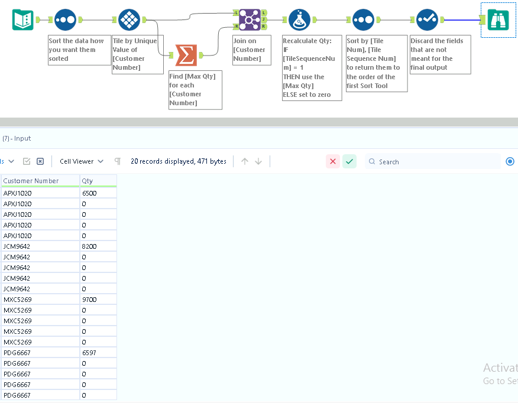The width and height of the screenshot is (518, 403).
Task: Select the radio button right of the search bar
Action: pos(510,161)
